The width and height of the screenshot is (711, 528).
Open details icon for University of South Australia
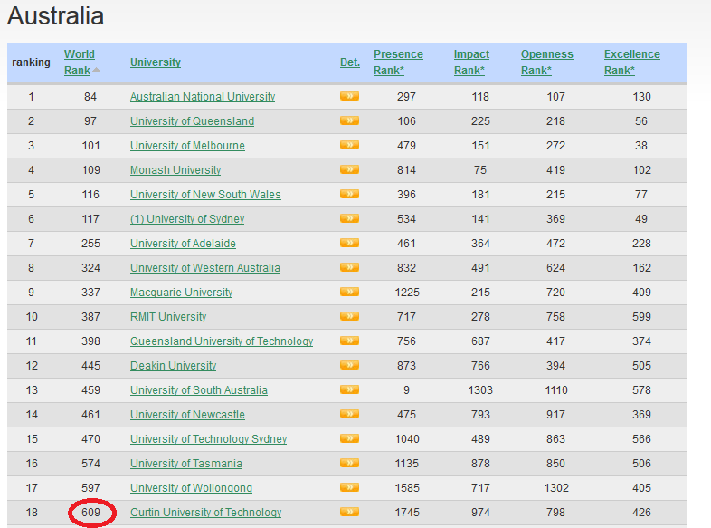pos(349,390)
